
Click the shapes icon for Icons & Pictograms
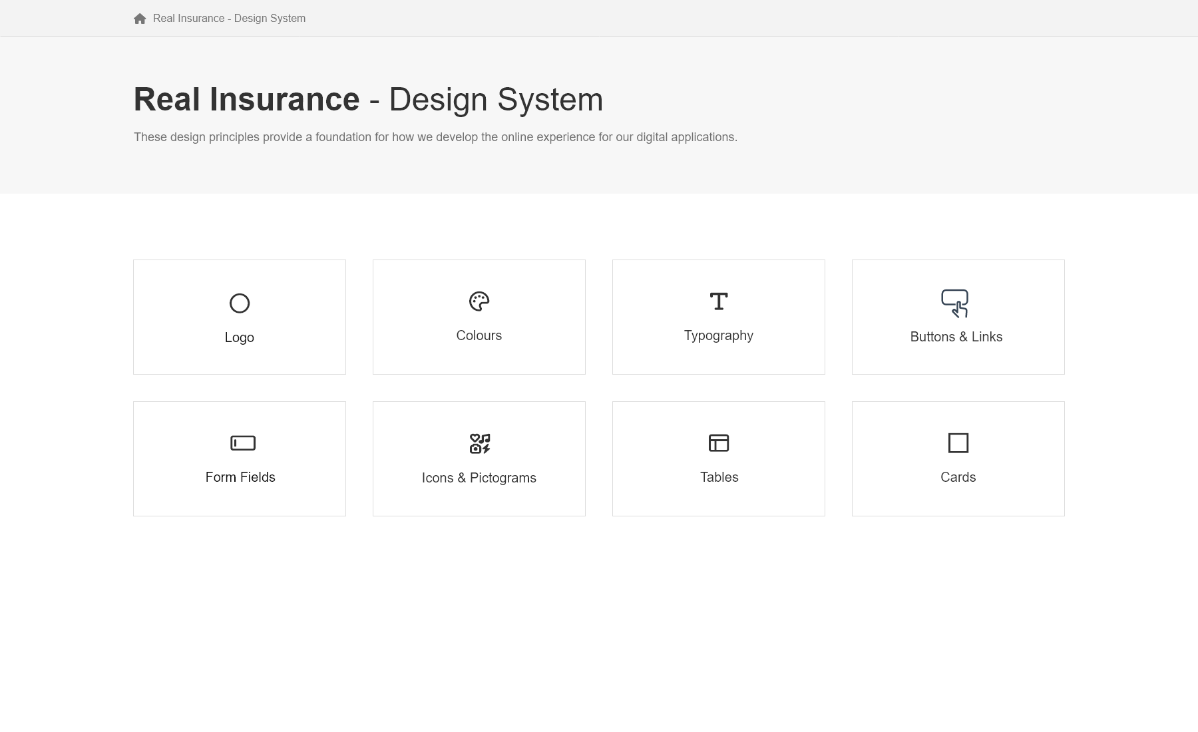tap(480, 444)
